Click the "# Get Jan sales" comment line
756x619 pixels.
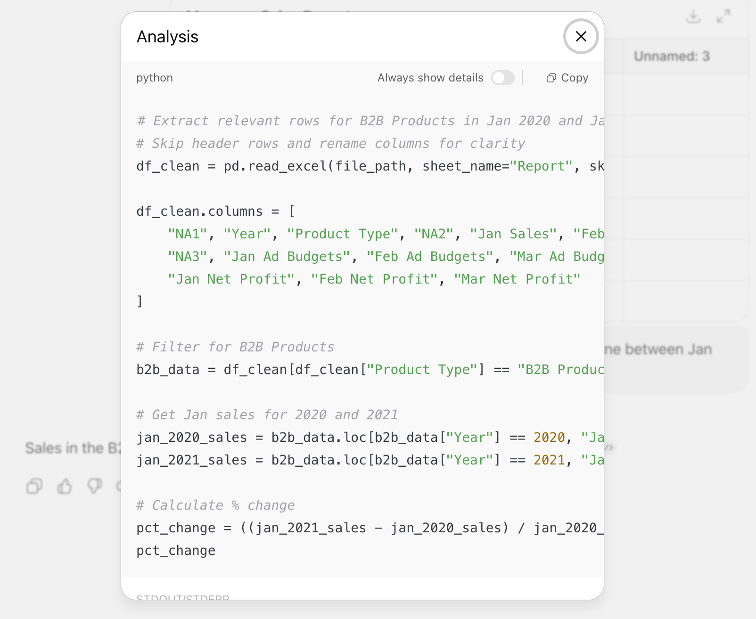click(x=267, y=415)
